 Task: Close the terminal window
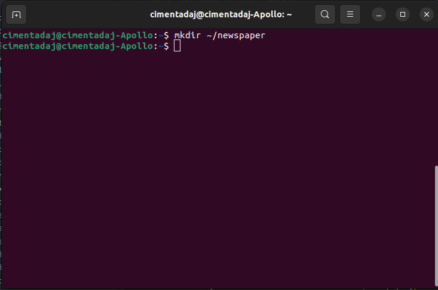point(426,14)
